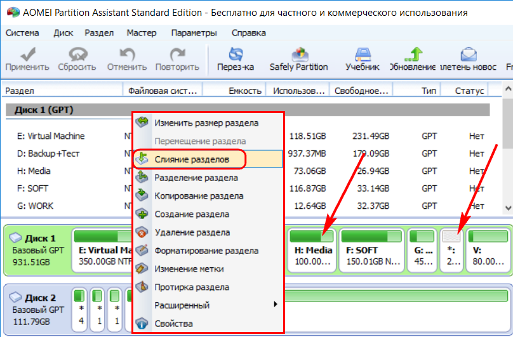
Task: Choose Слияние разделов in context menu
Action: [191, 159]
